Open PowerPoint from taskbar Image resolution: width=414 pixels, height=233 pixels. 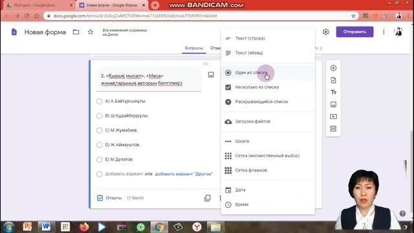(27, 227)
